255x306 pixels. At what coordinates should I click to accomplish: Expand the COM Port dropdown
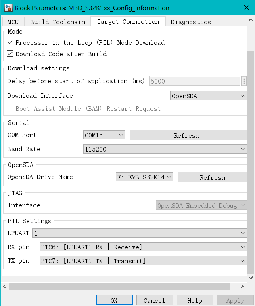pos(105,135)
